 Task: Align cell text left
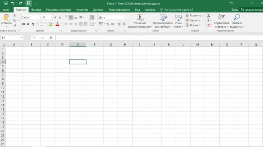[66, 24]
